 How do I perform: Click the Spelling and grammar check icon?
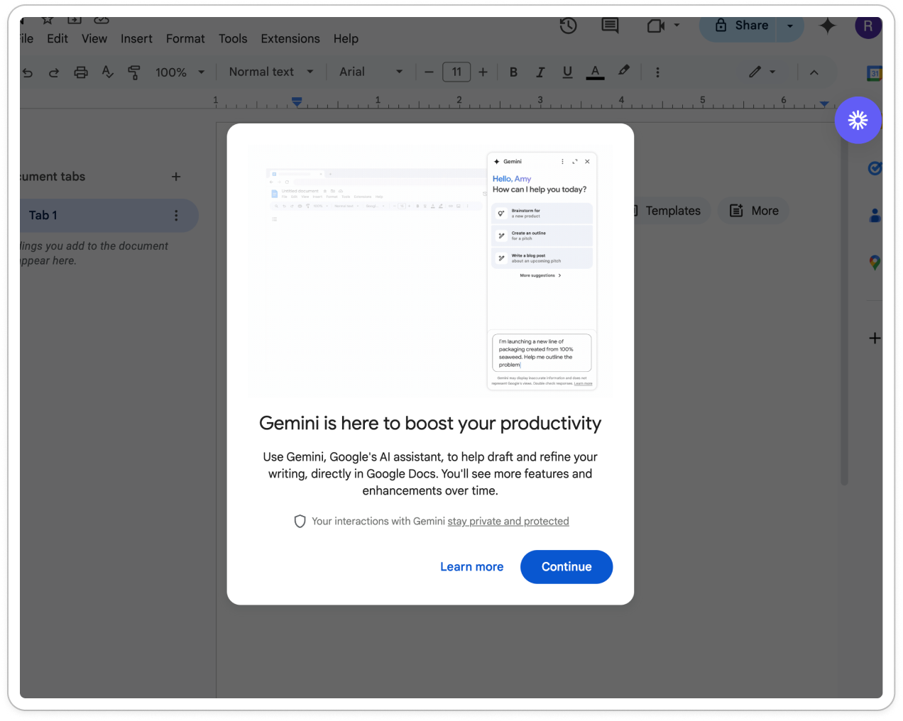[107, 72]
